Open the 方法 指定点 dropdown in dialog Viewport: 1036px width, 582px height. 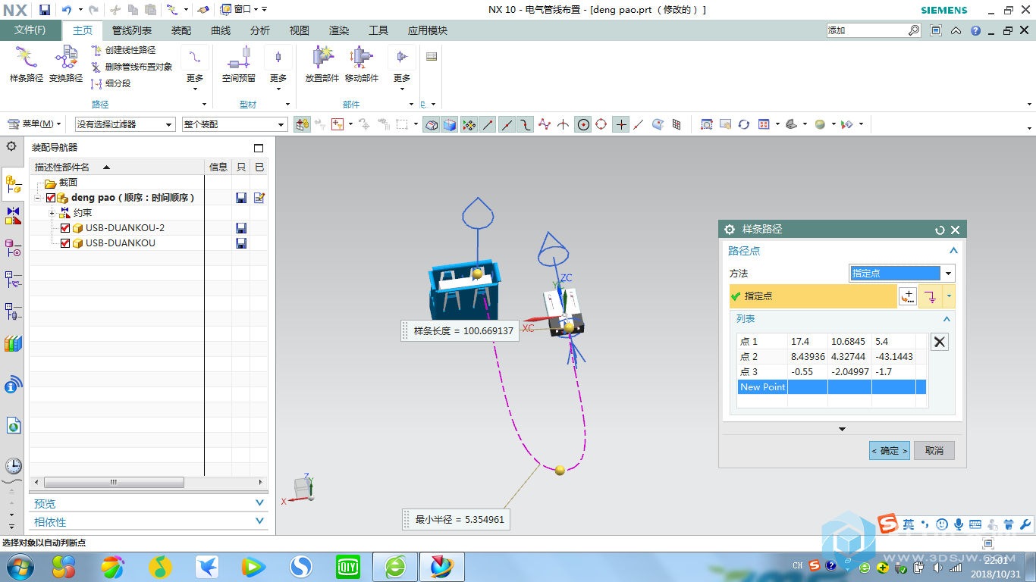(x=902, y=274)
